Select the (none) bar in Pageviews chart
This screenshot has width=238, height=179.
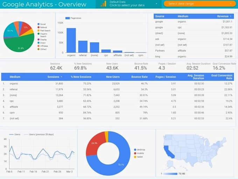[94, 48]
